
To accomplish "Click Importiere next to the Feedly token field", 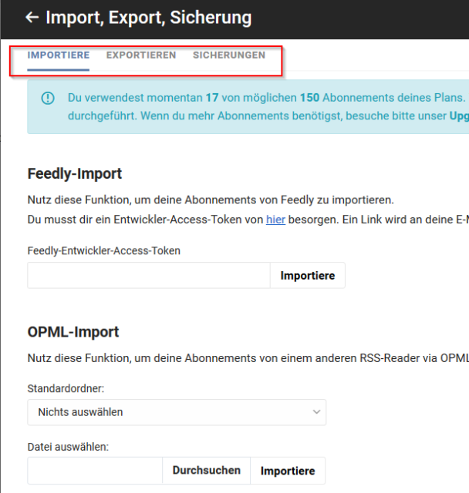I will pos(308,276).
